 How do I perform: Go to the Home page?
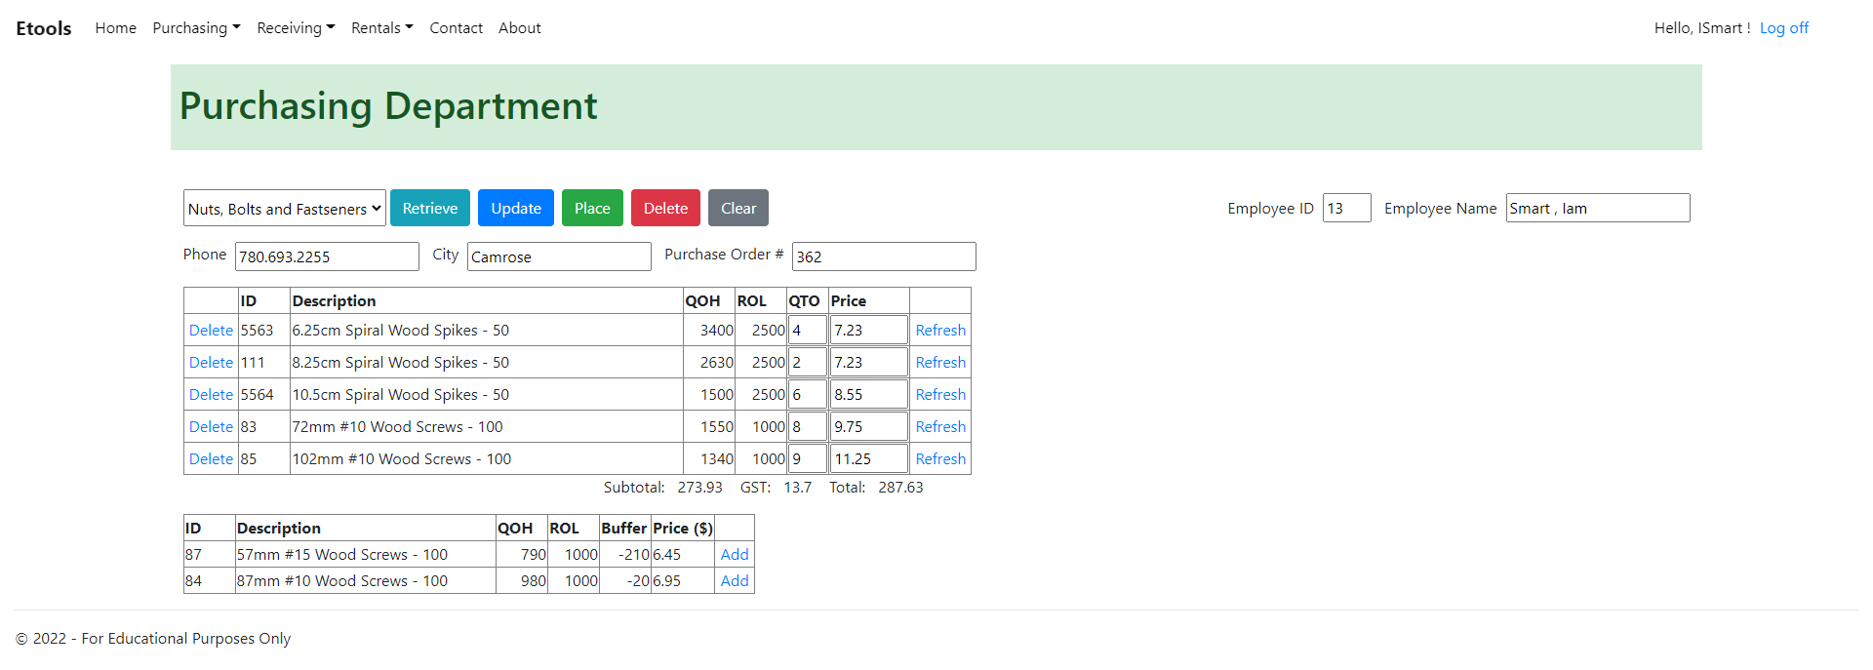click(115, 28)
